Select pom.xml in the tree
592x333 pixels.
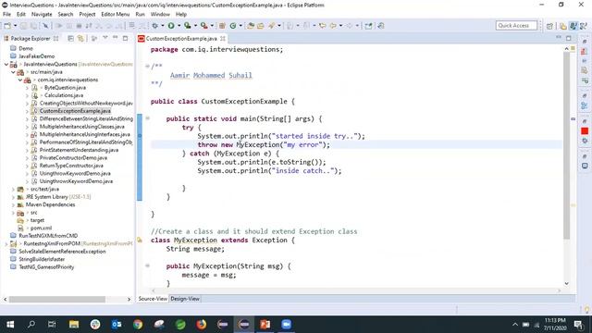[x=41, y=228]
